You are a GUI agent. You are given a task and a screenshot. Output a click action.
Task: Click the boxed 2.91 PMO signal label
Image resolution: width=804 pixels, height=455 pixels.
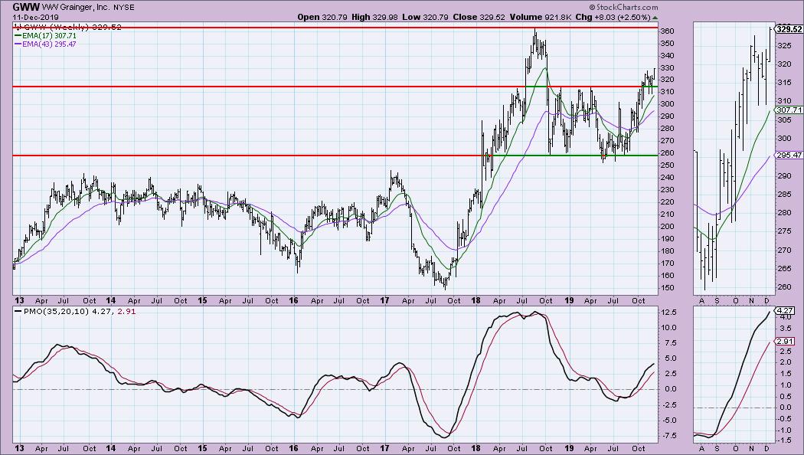pyautogui.click(x=785, y=341)
